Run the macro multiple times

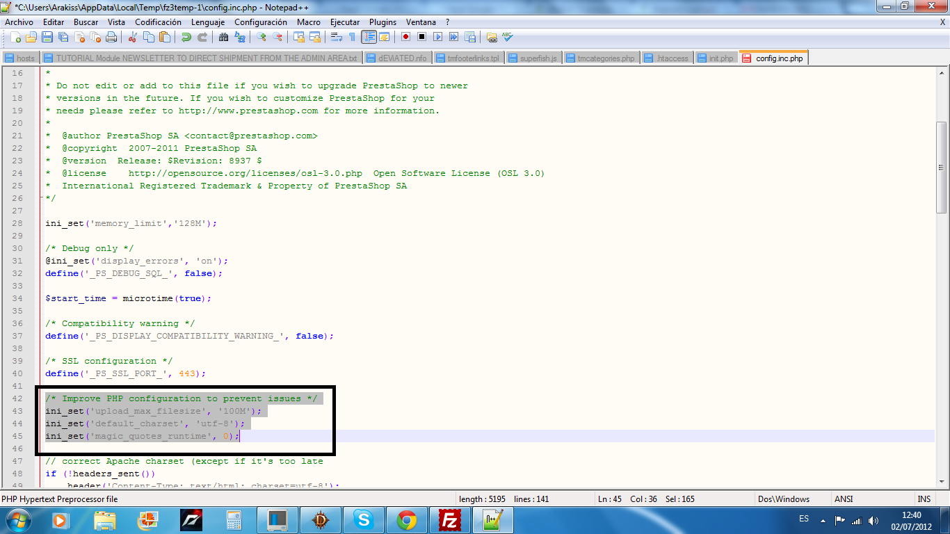[x=453, y=37]
